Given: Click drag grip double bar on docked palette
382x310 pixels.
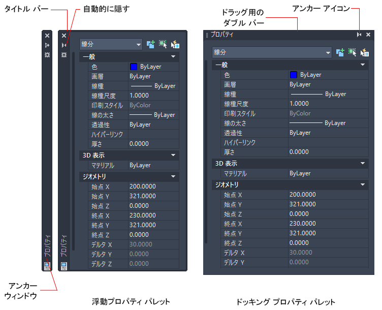Looking at the screenshot, I should click(207, 35).
